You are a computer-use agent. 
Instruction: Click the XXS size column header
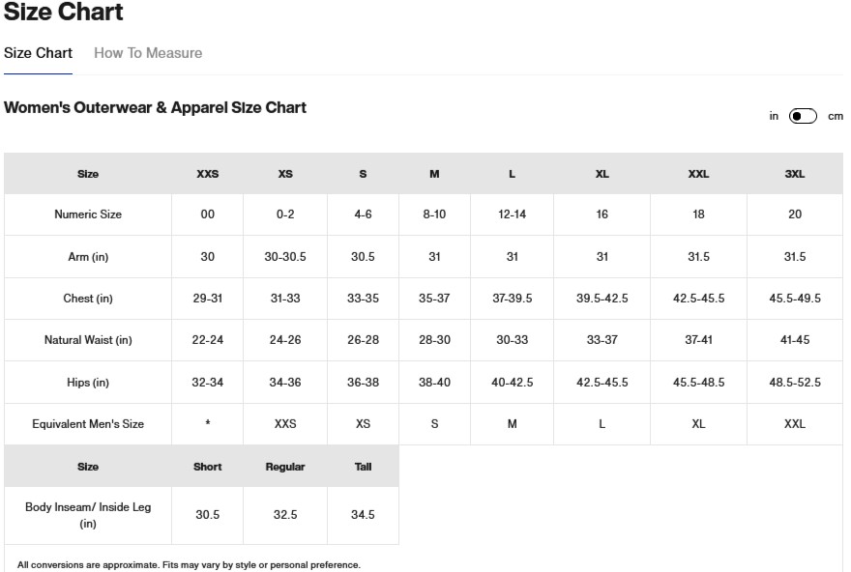[x=207, y=174]
